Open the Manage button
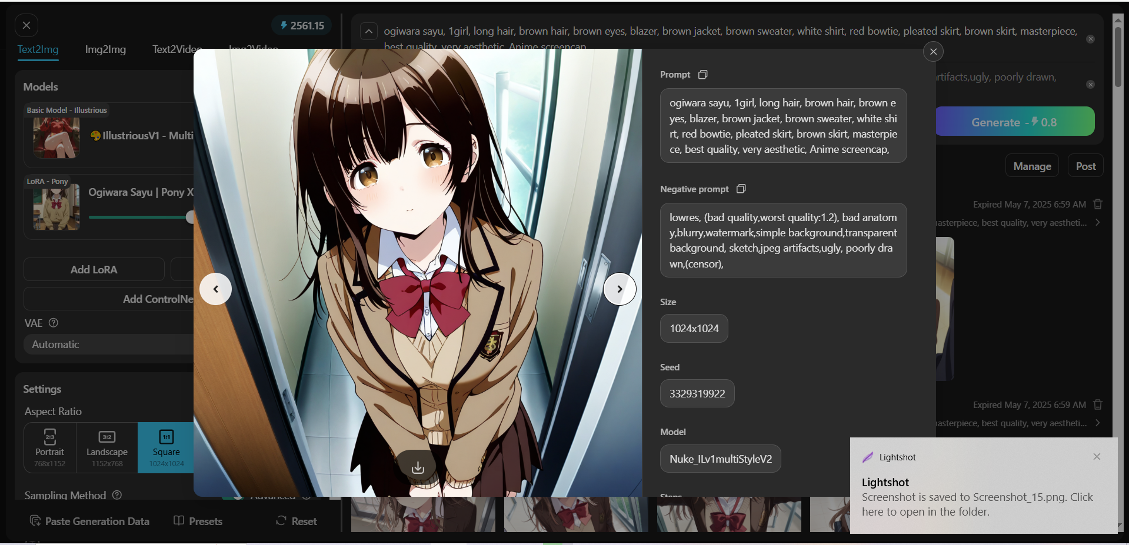Image resolution: width=1129 pixels, height=545 pixels. [1032, 166]
